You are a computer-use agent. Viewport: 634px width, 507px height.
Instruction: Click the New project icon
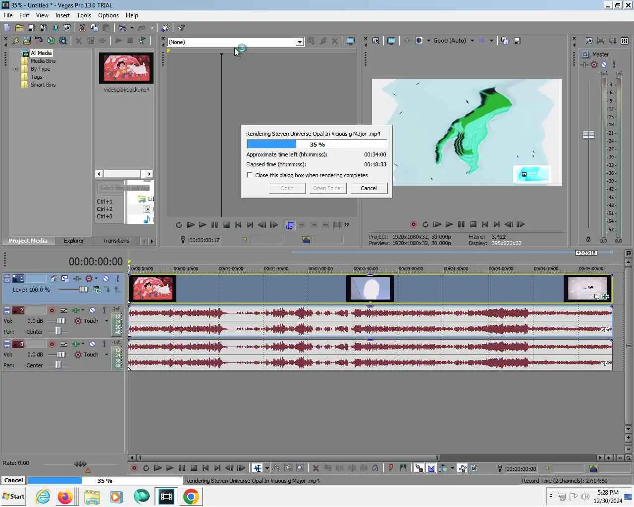click(x=7, y=28)
